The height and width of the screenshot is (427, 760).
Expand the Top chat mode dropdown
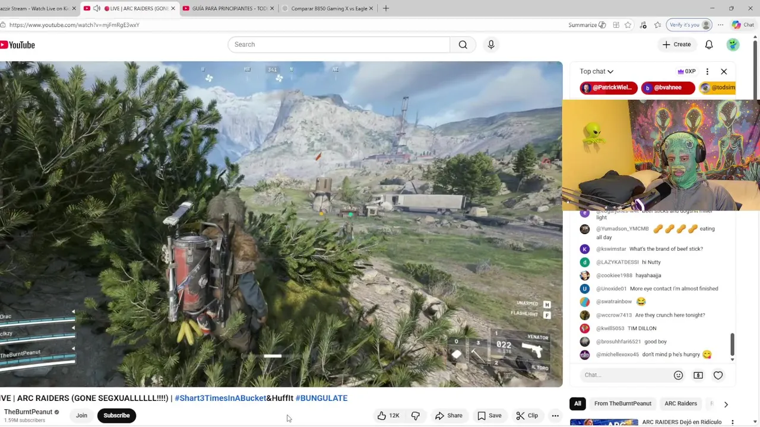point(597,71)
